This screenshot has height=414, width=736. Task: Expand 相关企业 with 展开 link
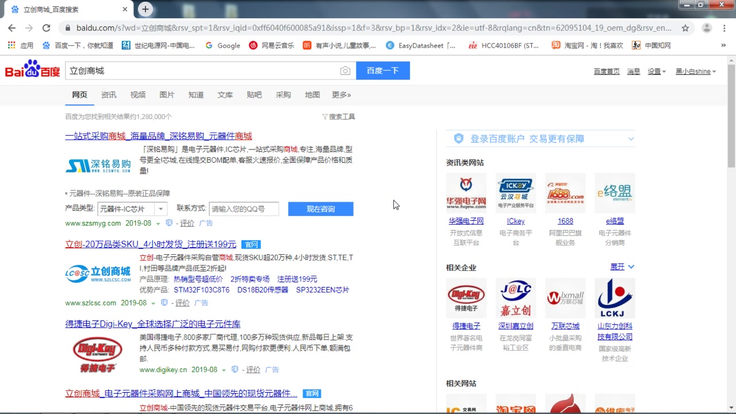[622, 267]
